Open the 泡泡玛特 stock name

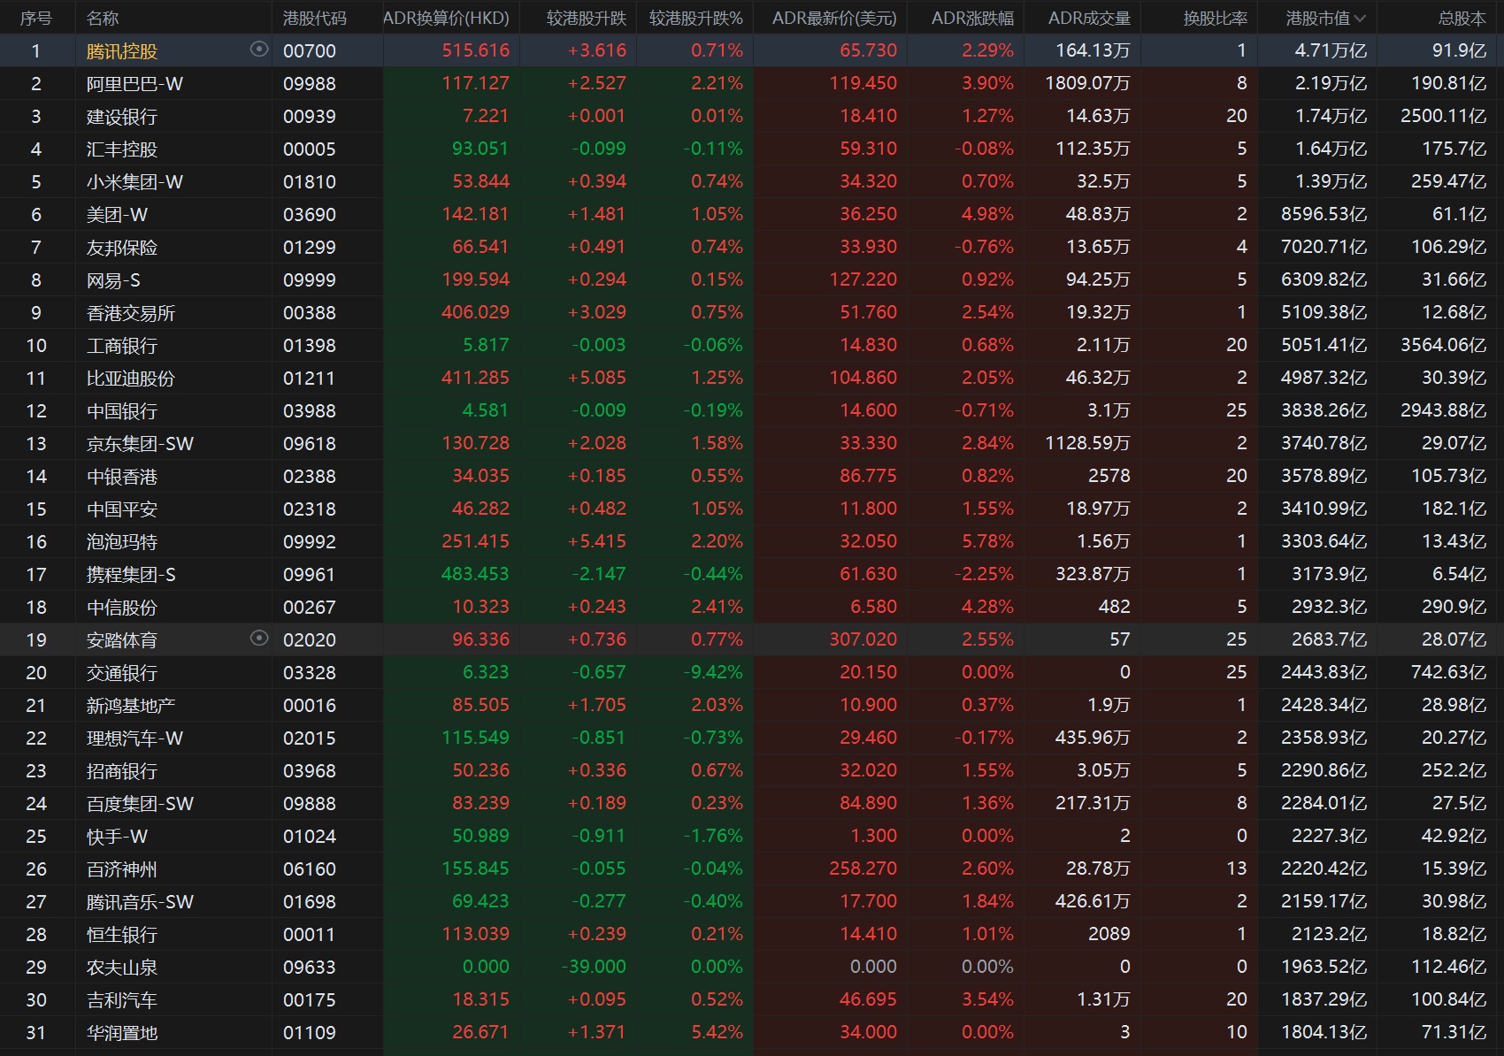tap(121, 542)
